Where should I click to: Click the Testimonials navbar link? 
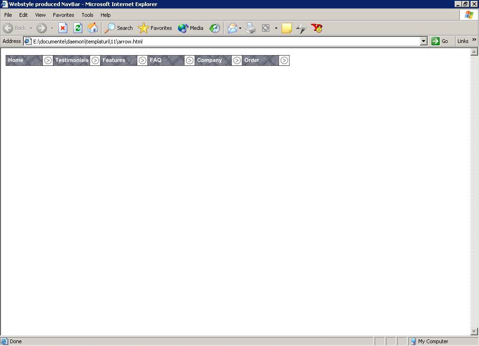click(72, 60)
